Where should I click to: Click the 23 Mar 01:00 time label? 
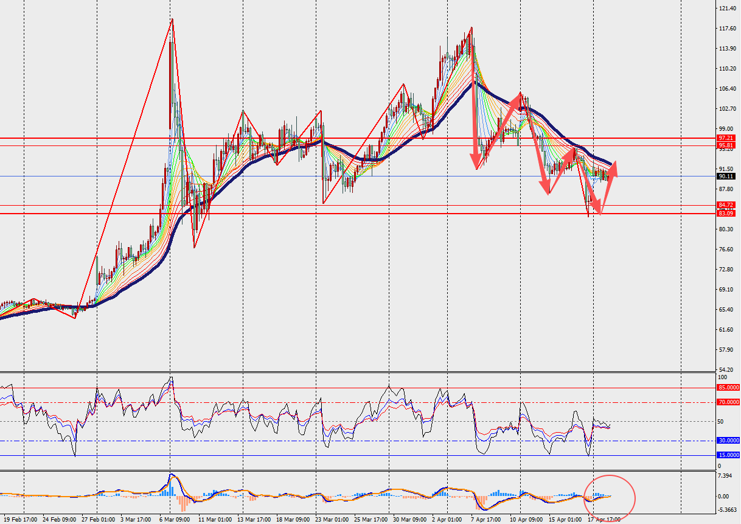coord(331,520)
